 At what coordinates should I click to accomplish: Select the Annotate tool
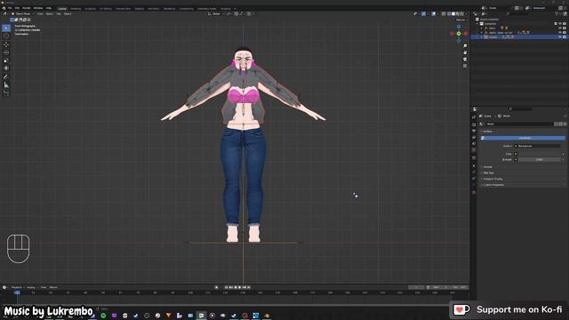click(x=6, y=77)
